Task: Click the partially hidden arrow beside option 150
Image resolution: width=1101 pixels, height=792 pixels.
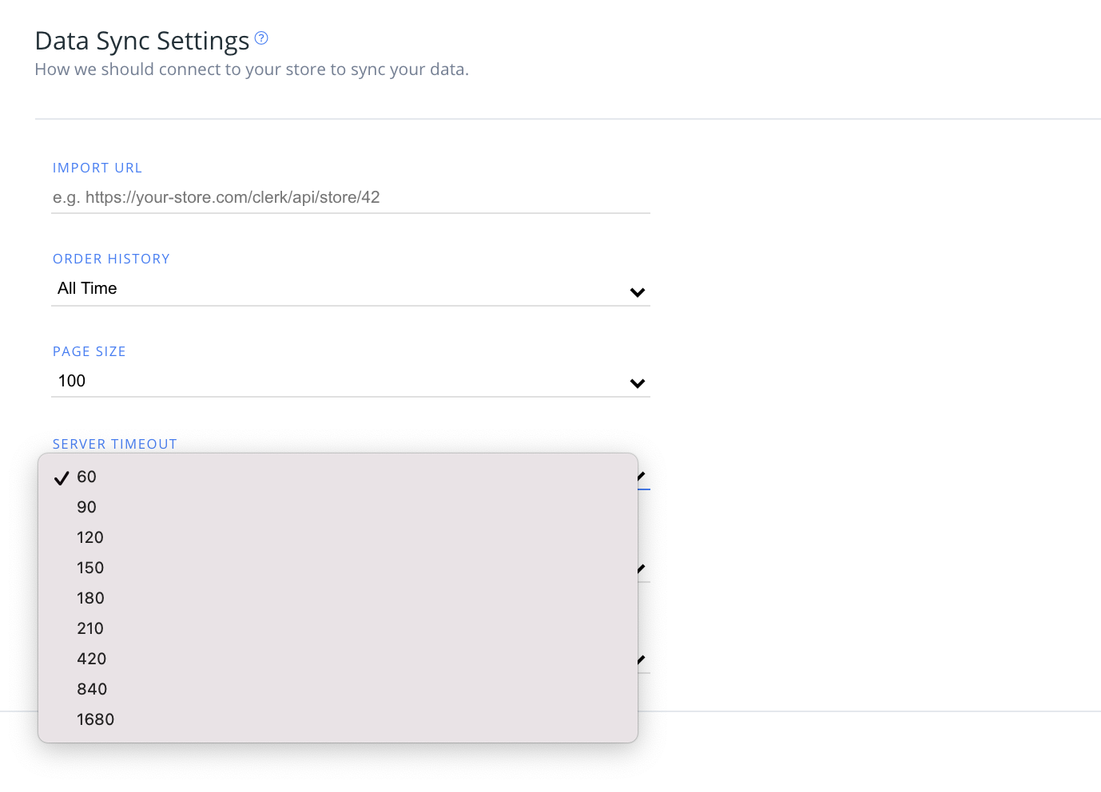Action: coord(642,568)
